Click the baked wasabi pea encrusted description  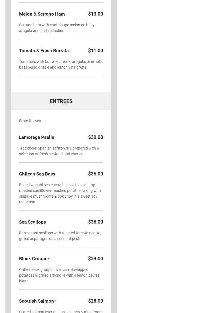point(60,193)
